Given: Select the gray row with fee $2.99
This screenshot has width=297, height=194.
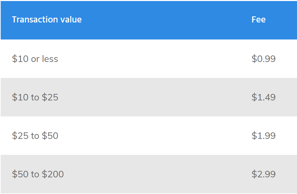Looking at the screenshot, I should [149, 174].
